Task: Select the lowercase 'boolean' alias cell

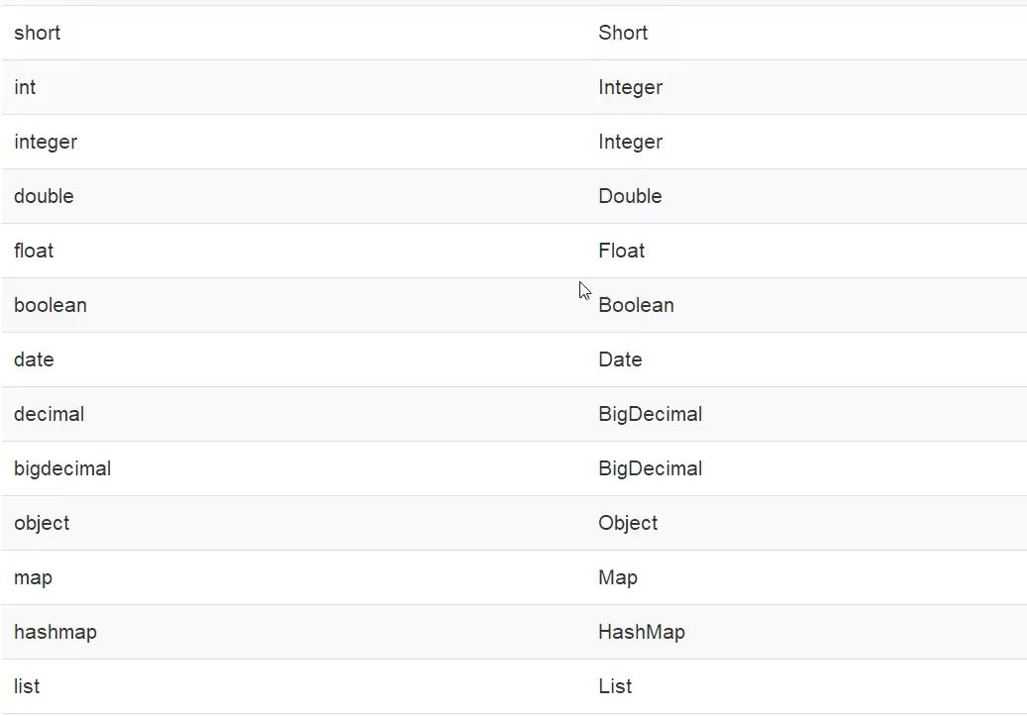Action: tap(51, 305)
